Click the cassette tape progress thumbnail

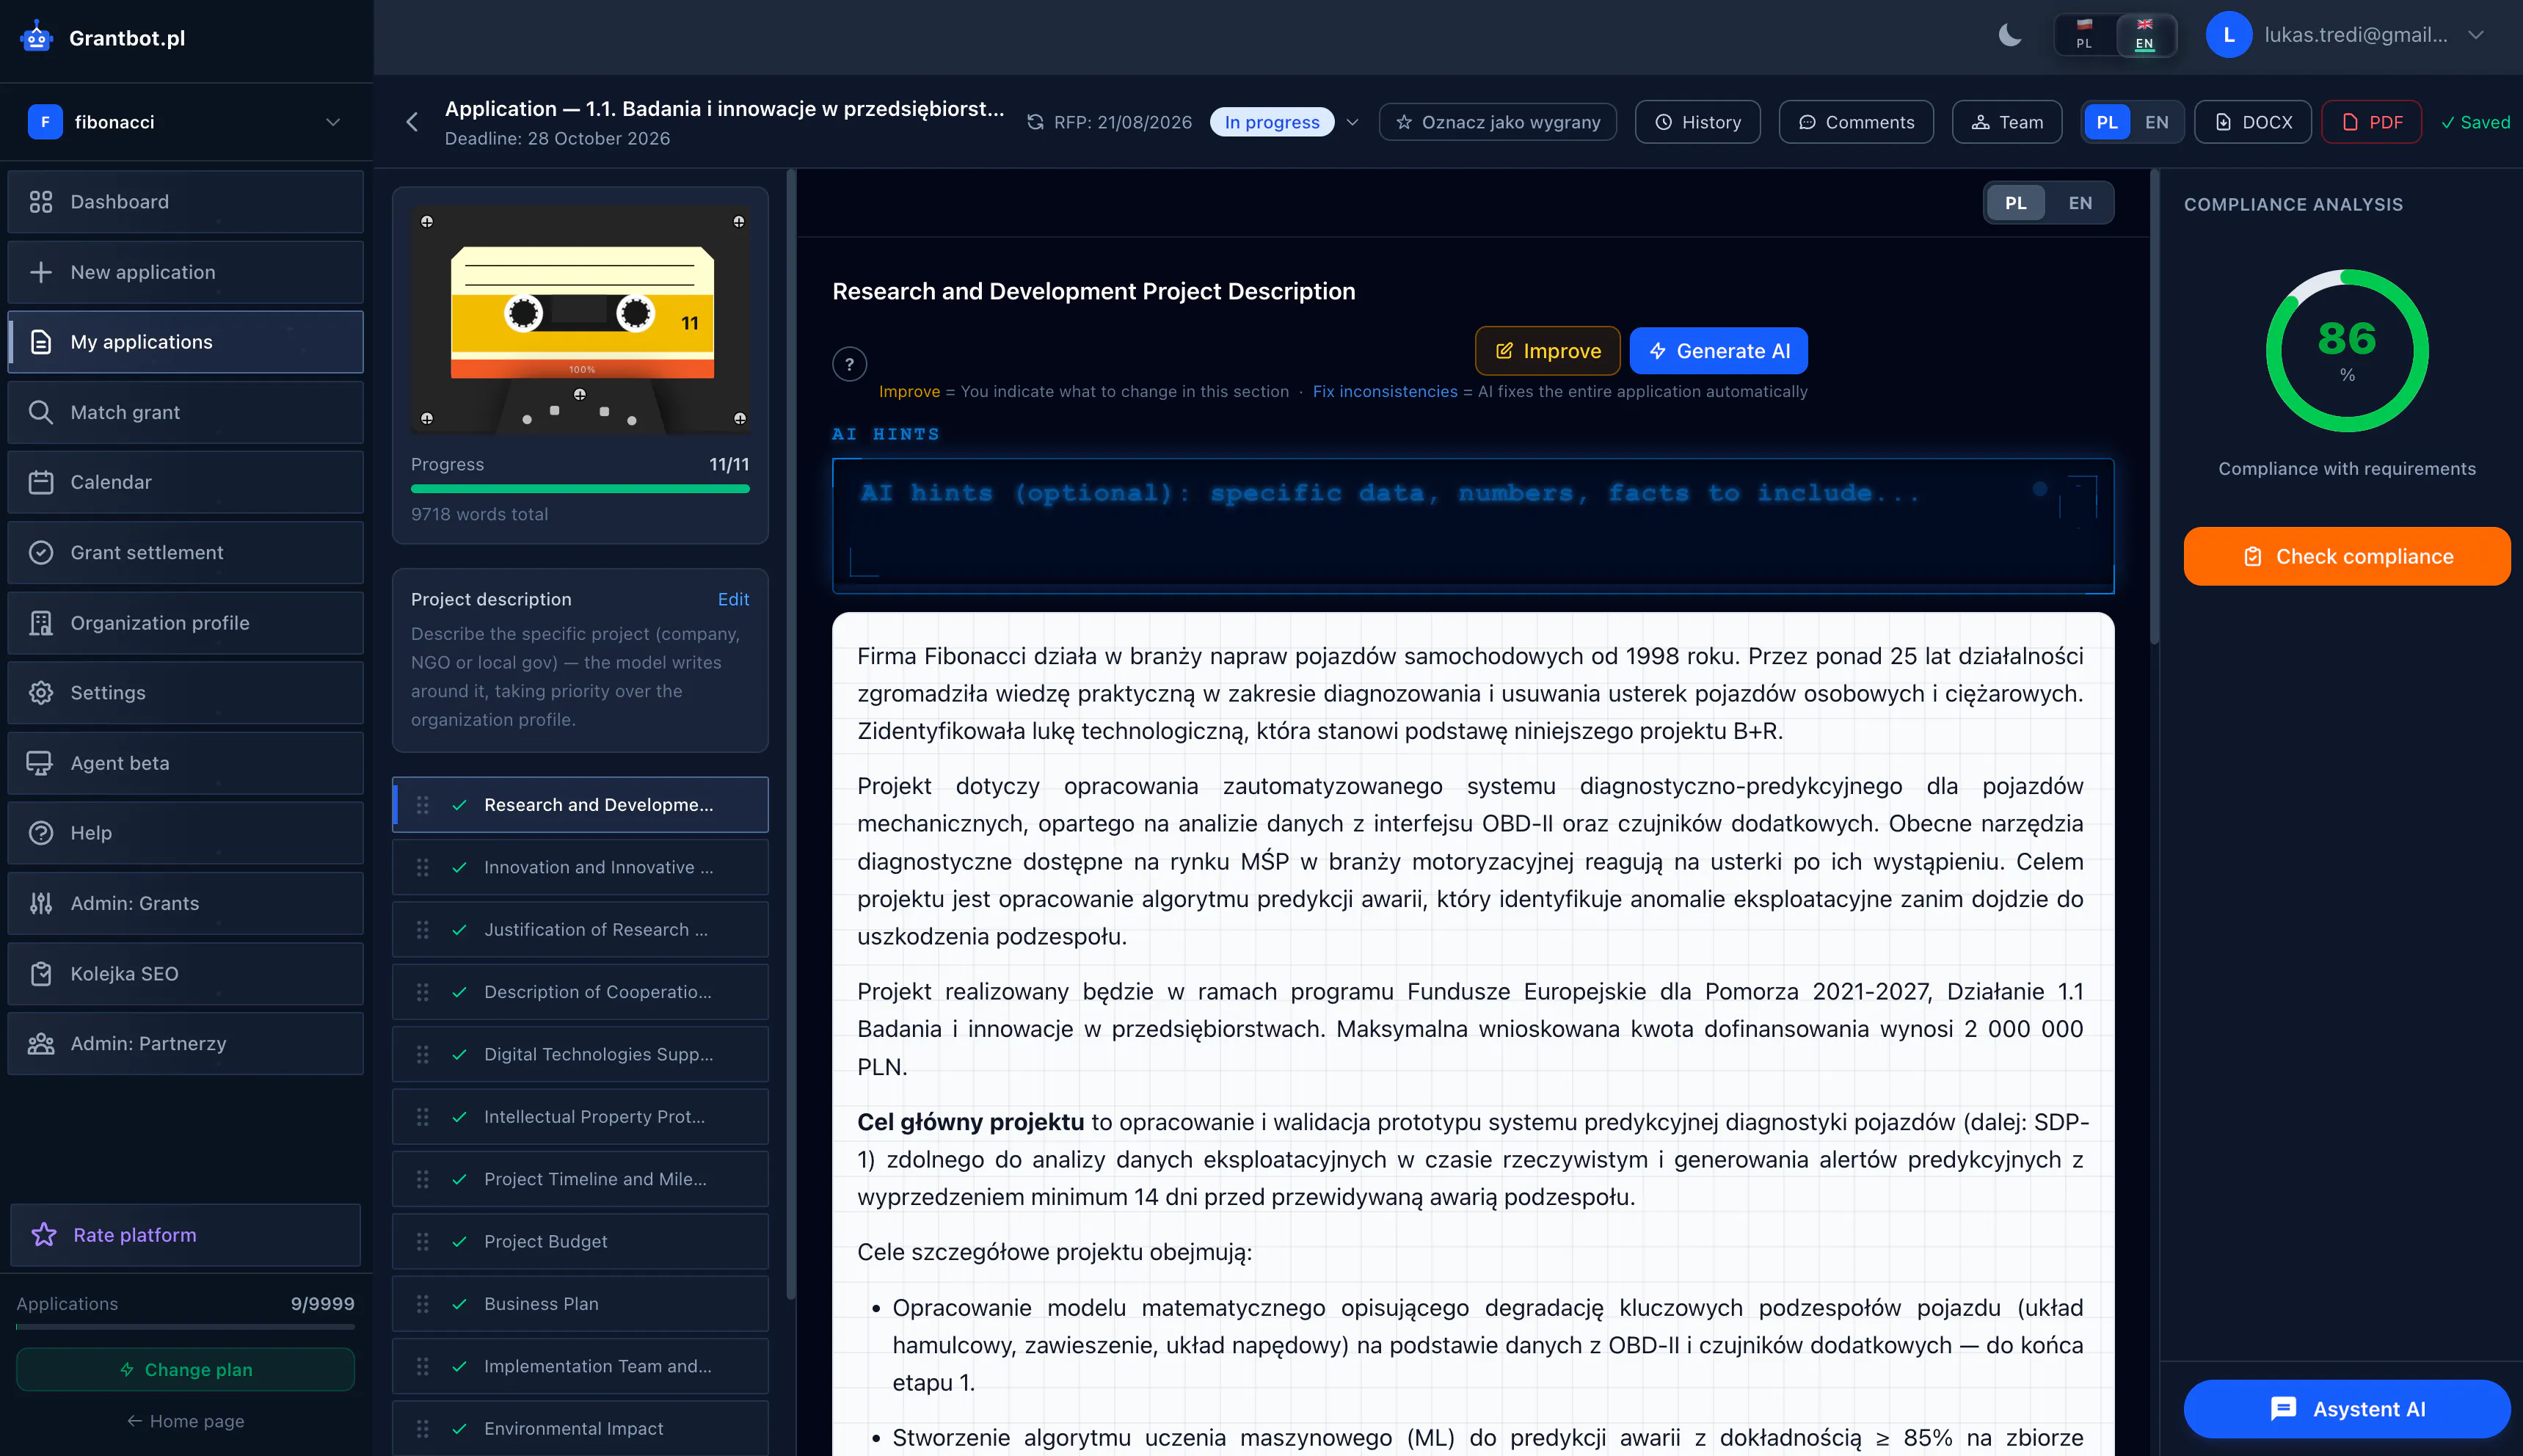(581, 320)
